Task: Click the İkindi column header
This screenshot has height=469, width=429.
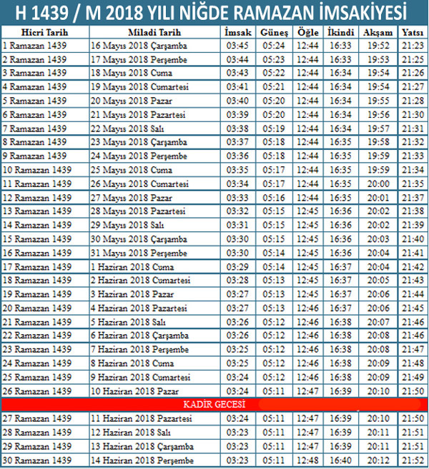Action: [x=341, y=33]
